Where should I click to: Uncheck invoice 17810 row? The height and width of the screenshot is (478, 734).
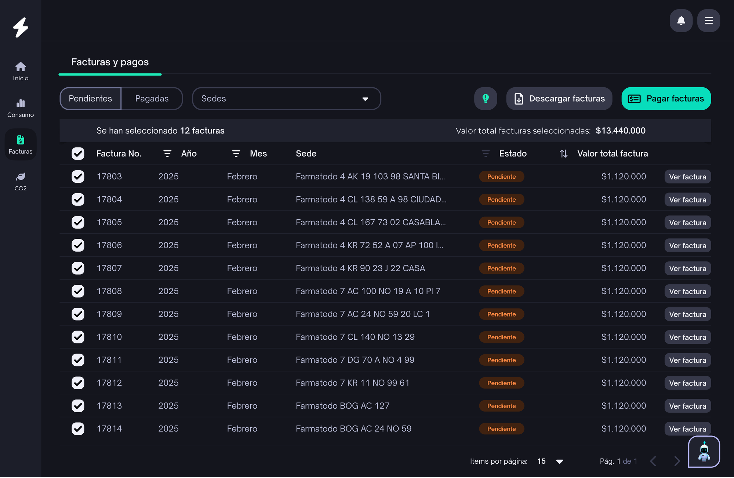pos(78,337)
